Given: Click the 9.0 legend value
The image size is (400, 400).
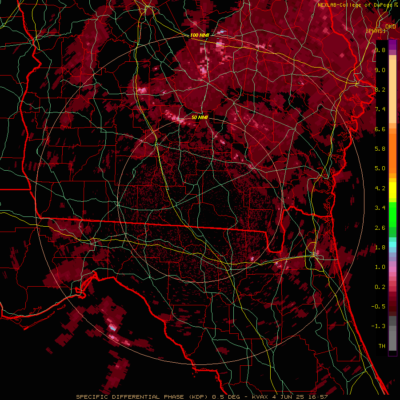Looking at the screenshot, I should [x=380, y=70].
